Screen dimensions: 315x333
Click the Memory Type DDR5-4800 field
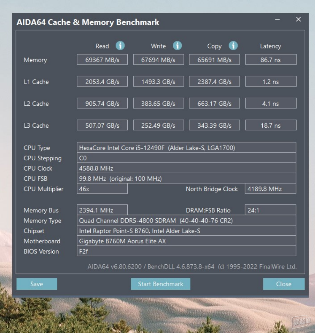click(186, 220)
